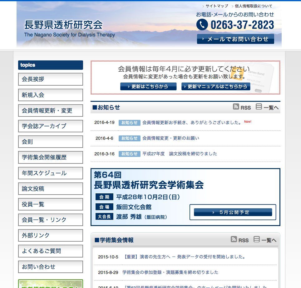Go to 外部リンク page
This screenshot has width=301, height=288.
(51, 235)
